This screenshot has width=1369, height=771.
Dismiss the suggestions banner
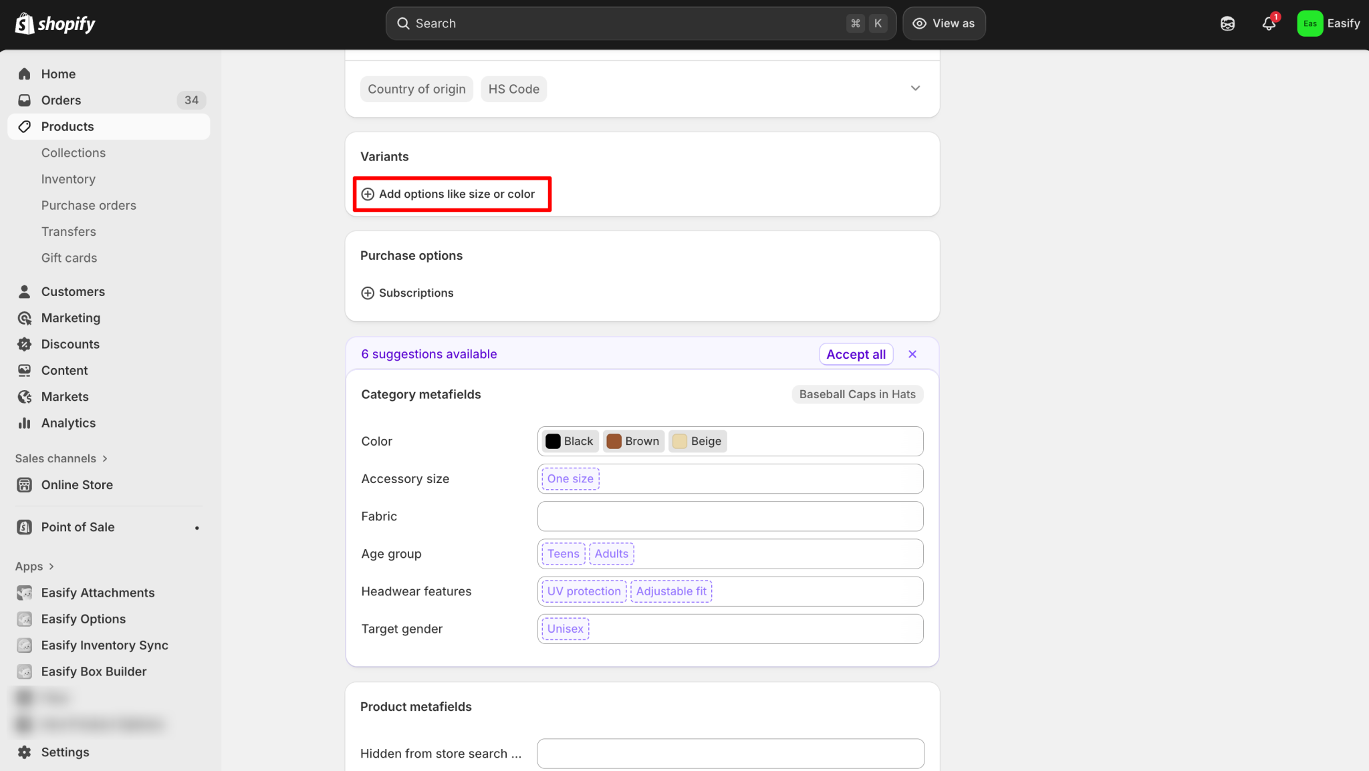[912, 354]
